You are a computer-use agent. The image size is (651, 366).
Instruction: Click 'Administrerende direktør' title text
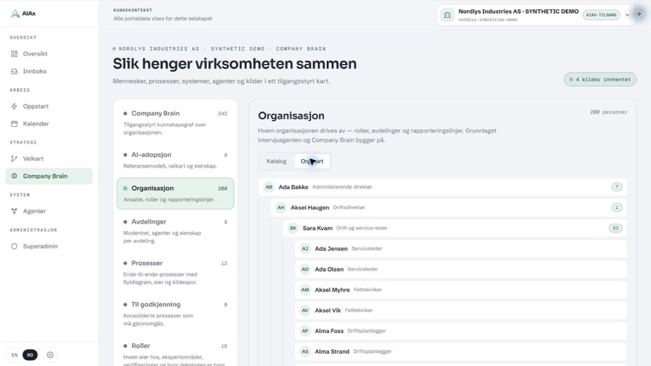tap(342, 187)
